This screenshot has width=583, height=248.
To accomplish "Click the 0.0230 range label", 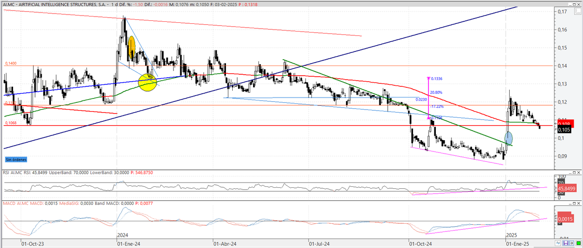I will point(421,99).
